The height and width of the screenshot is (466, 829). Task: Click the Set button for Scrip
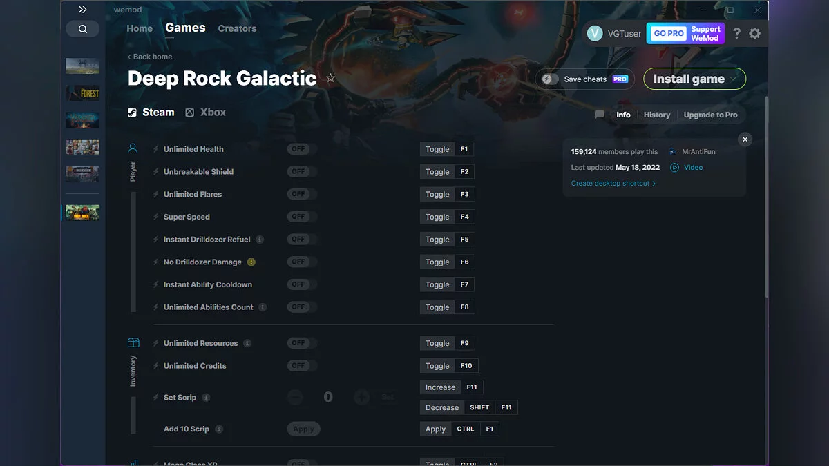[x=387, y=397]
